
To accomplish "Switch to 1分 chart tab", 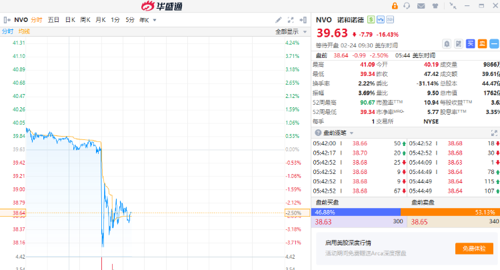I will point(115,20).
